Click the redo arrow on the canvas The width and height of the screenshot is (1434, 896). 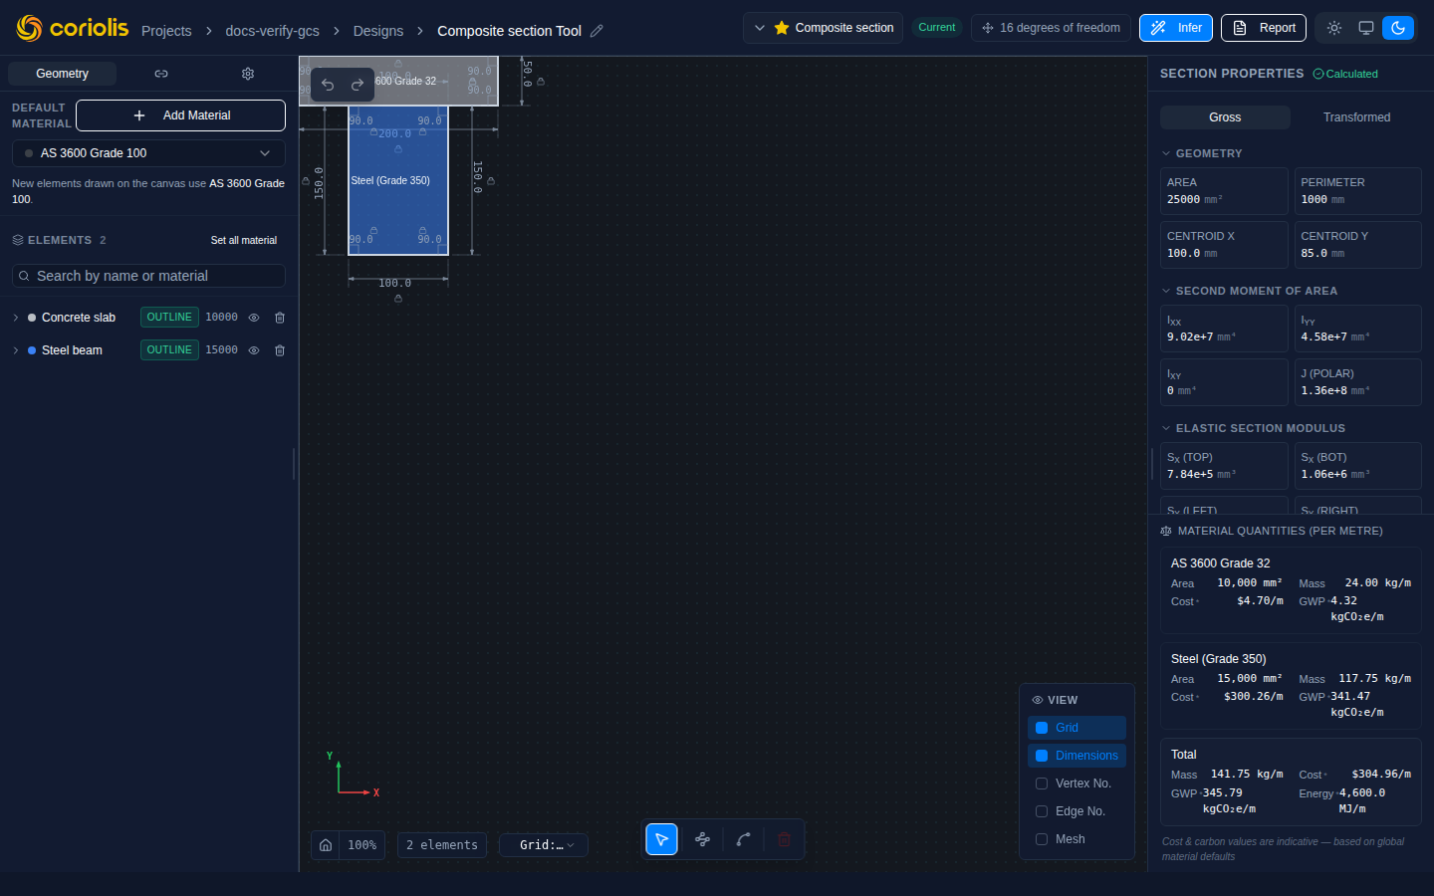(x=358, y=85)
